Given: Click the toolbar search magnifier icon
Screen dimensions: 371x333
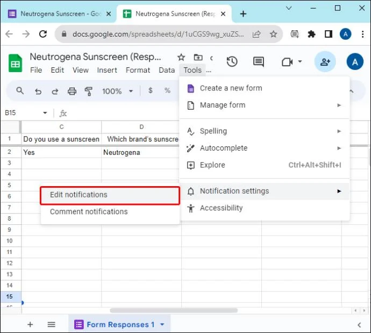Looking at the screenshot, I should pos(20,90).
